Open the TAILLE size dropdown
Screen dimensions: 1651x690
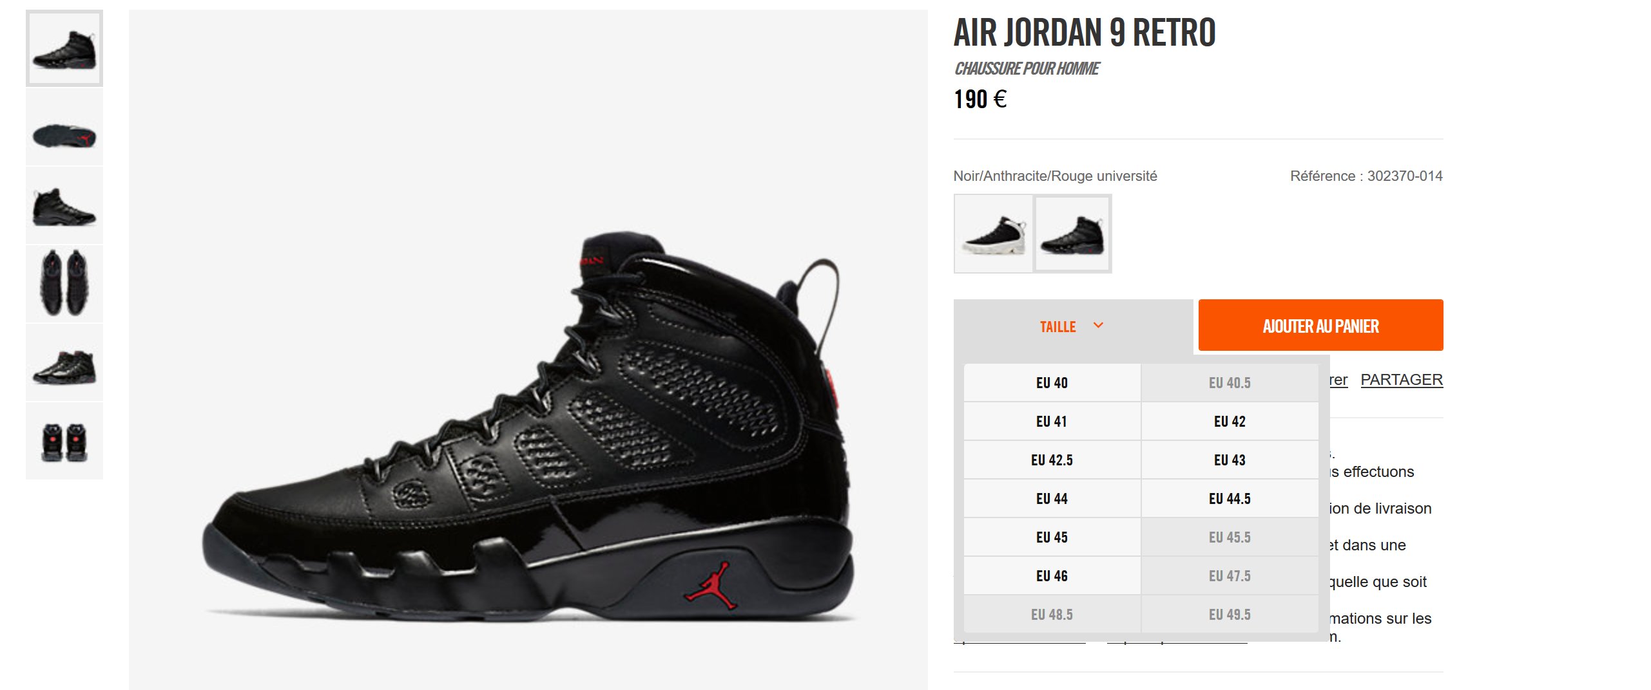pyautogui.click(x=1073, y=326)
